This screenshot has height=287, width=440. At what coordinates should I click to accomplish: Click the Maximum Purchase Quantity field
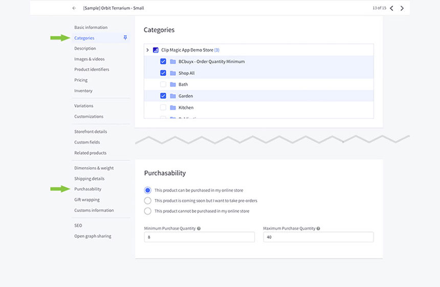(318, 237)
